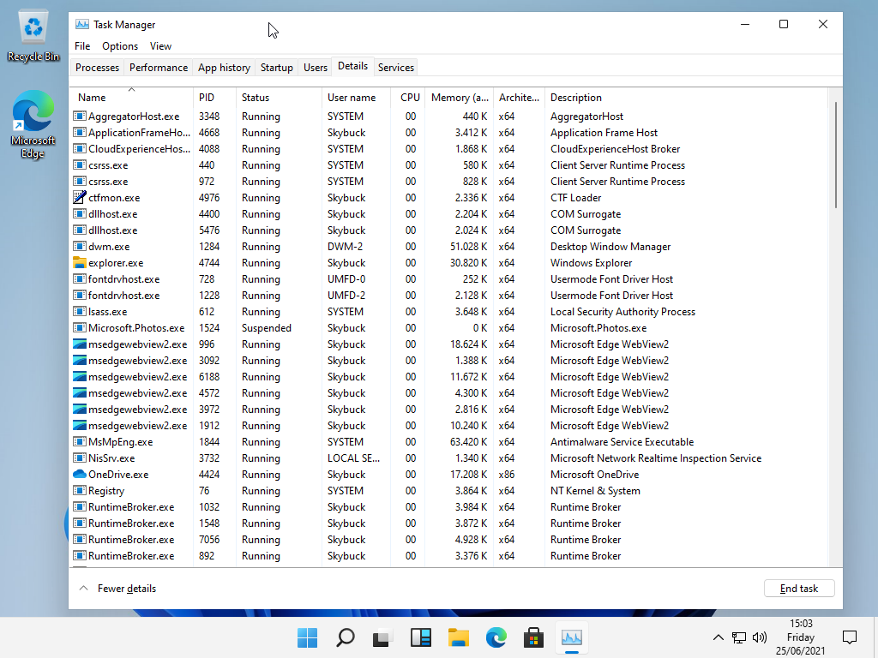Sort processes by the Name column header
Image resolution: width=878 pixels, height=658 pixels.
[92, 98]
